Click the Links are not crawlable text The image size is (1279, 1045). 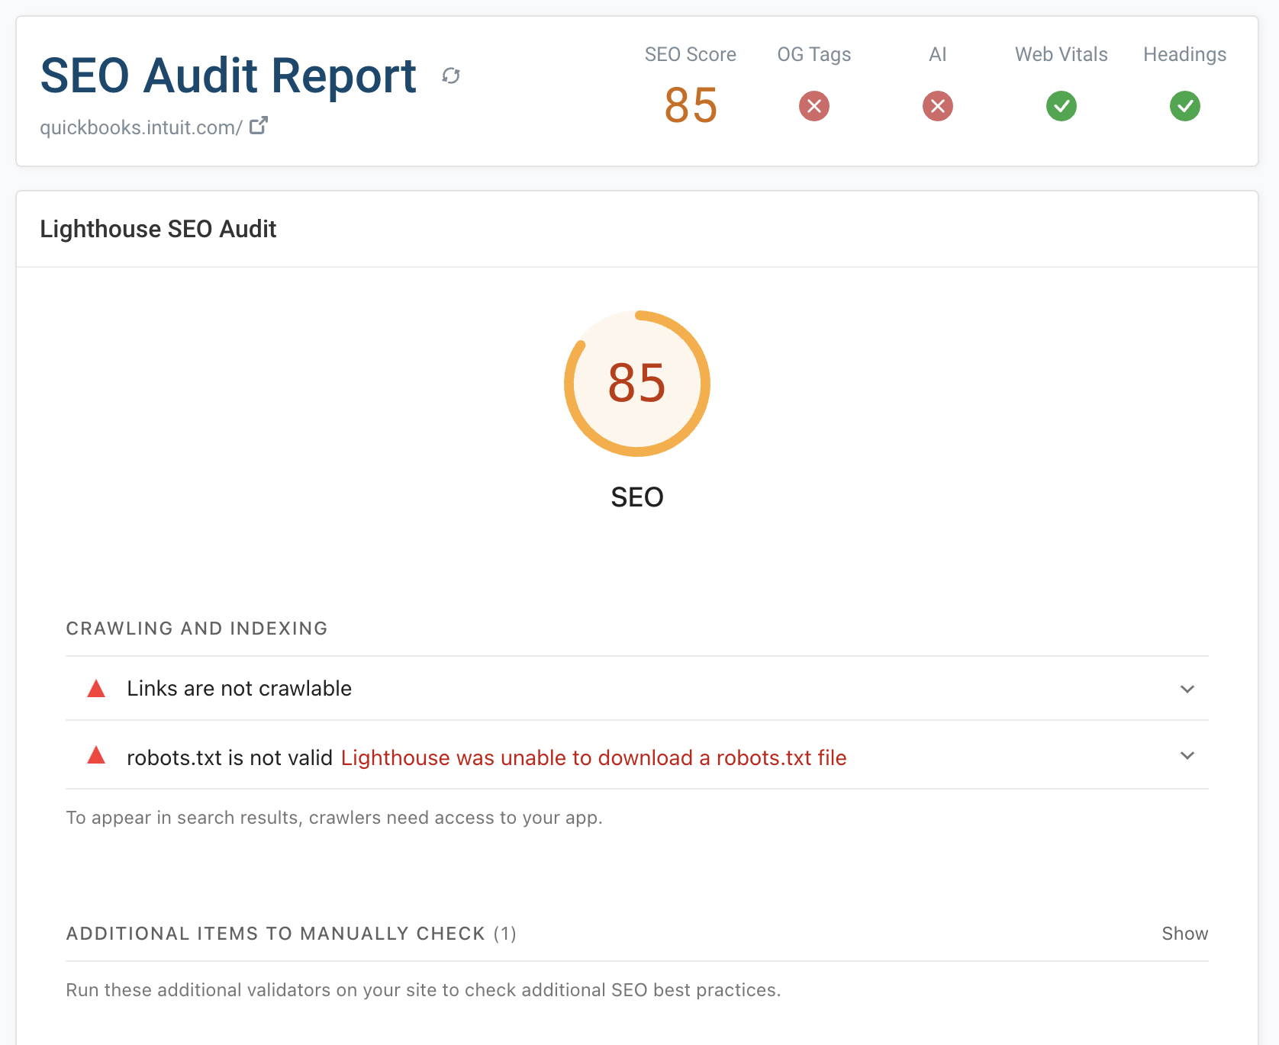tap(240, 689)
